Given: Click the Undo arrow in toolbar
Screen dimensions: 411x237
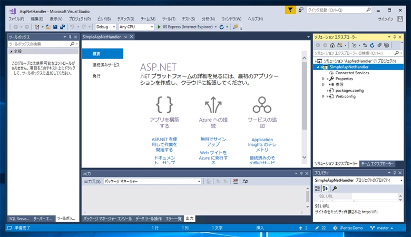Looking at the screenshot, I should tap(72, 27).
